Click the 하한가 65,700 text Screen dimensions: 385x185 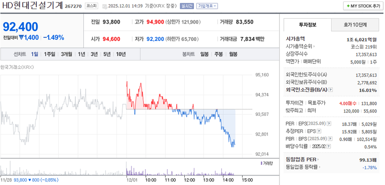pyautogui.click(x=182, y=39)
